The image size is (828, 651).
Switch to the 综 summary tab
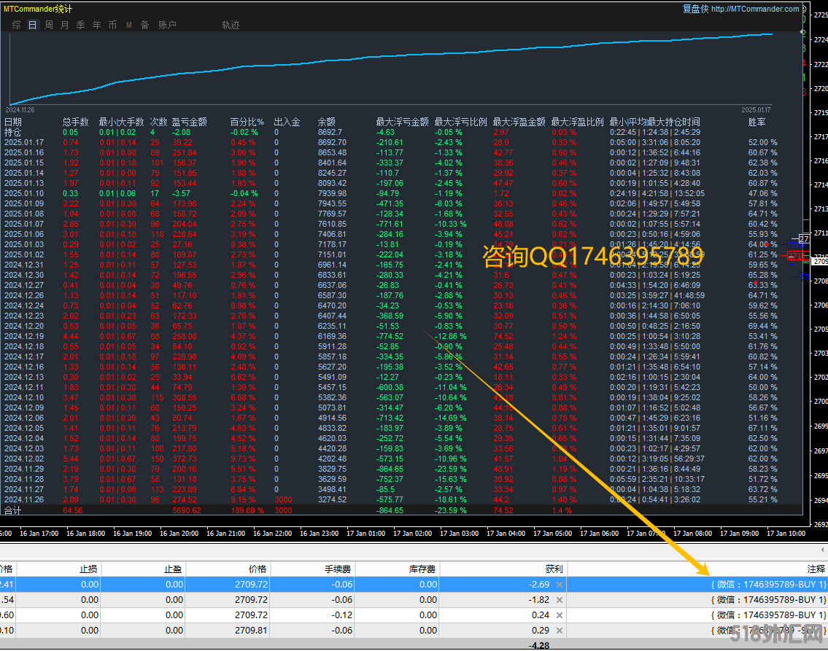coord(16,25)
